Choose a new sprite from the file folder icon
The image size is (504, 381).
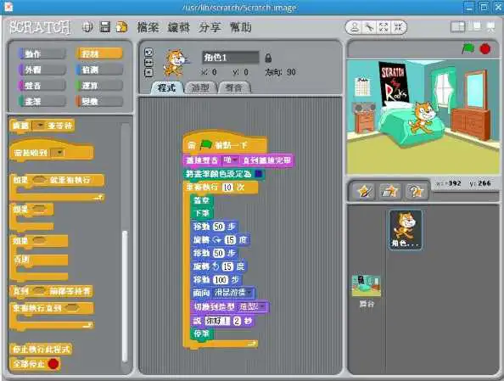tap(390, 191)
